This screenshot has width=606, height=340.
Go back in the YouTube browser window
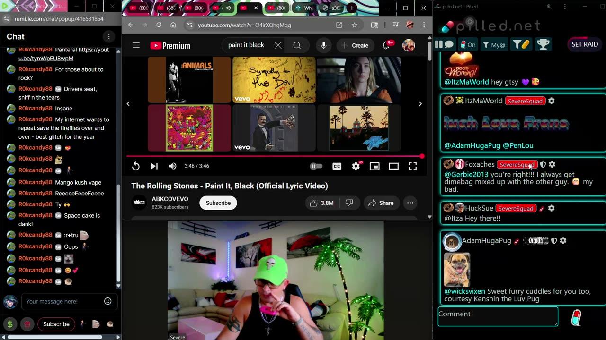coord(131,25)
